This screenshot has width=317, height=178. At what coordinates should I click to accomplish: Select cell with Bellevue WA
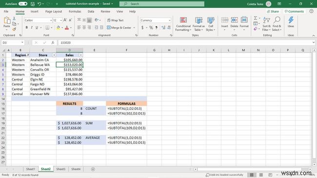tap(43, 65)
